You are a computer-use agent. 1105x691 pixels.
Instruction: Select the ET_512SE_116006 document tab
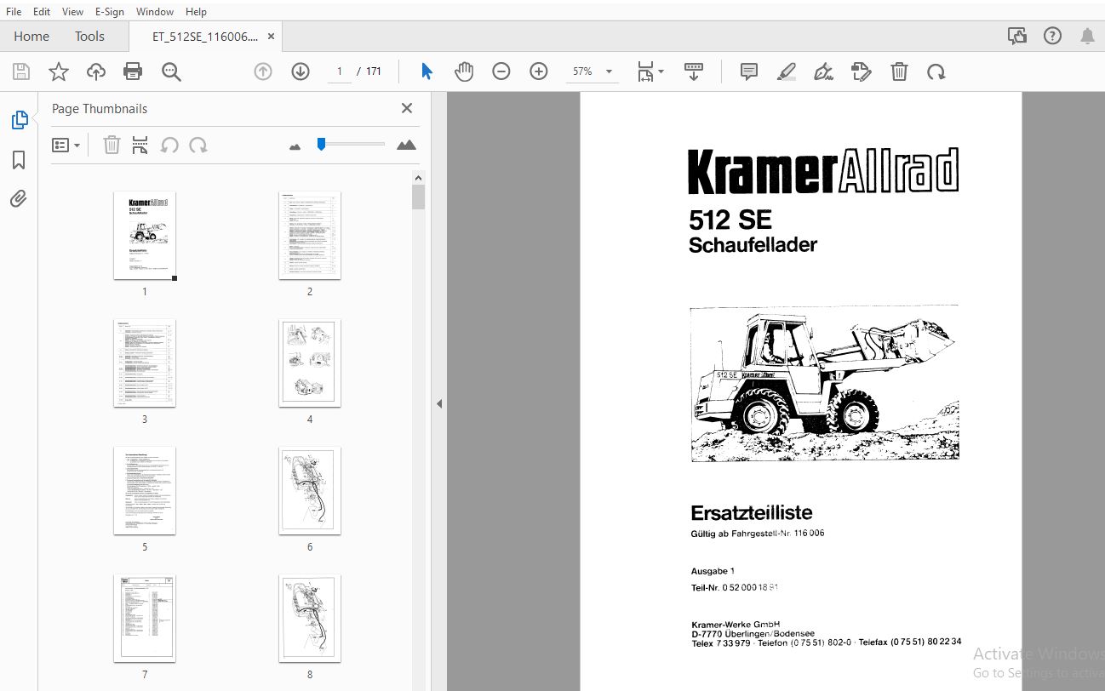(205, 37)
